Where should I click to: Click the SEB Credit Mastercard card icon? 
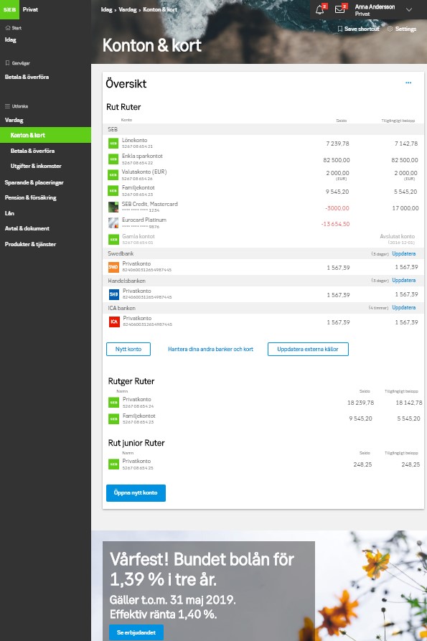113,207
